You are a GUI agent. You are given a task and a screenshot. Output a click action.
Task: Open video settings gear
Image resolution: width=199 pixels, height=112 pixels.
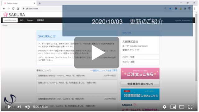point(164,107)
